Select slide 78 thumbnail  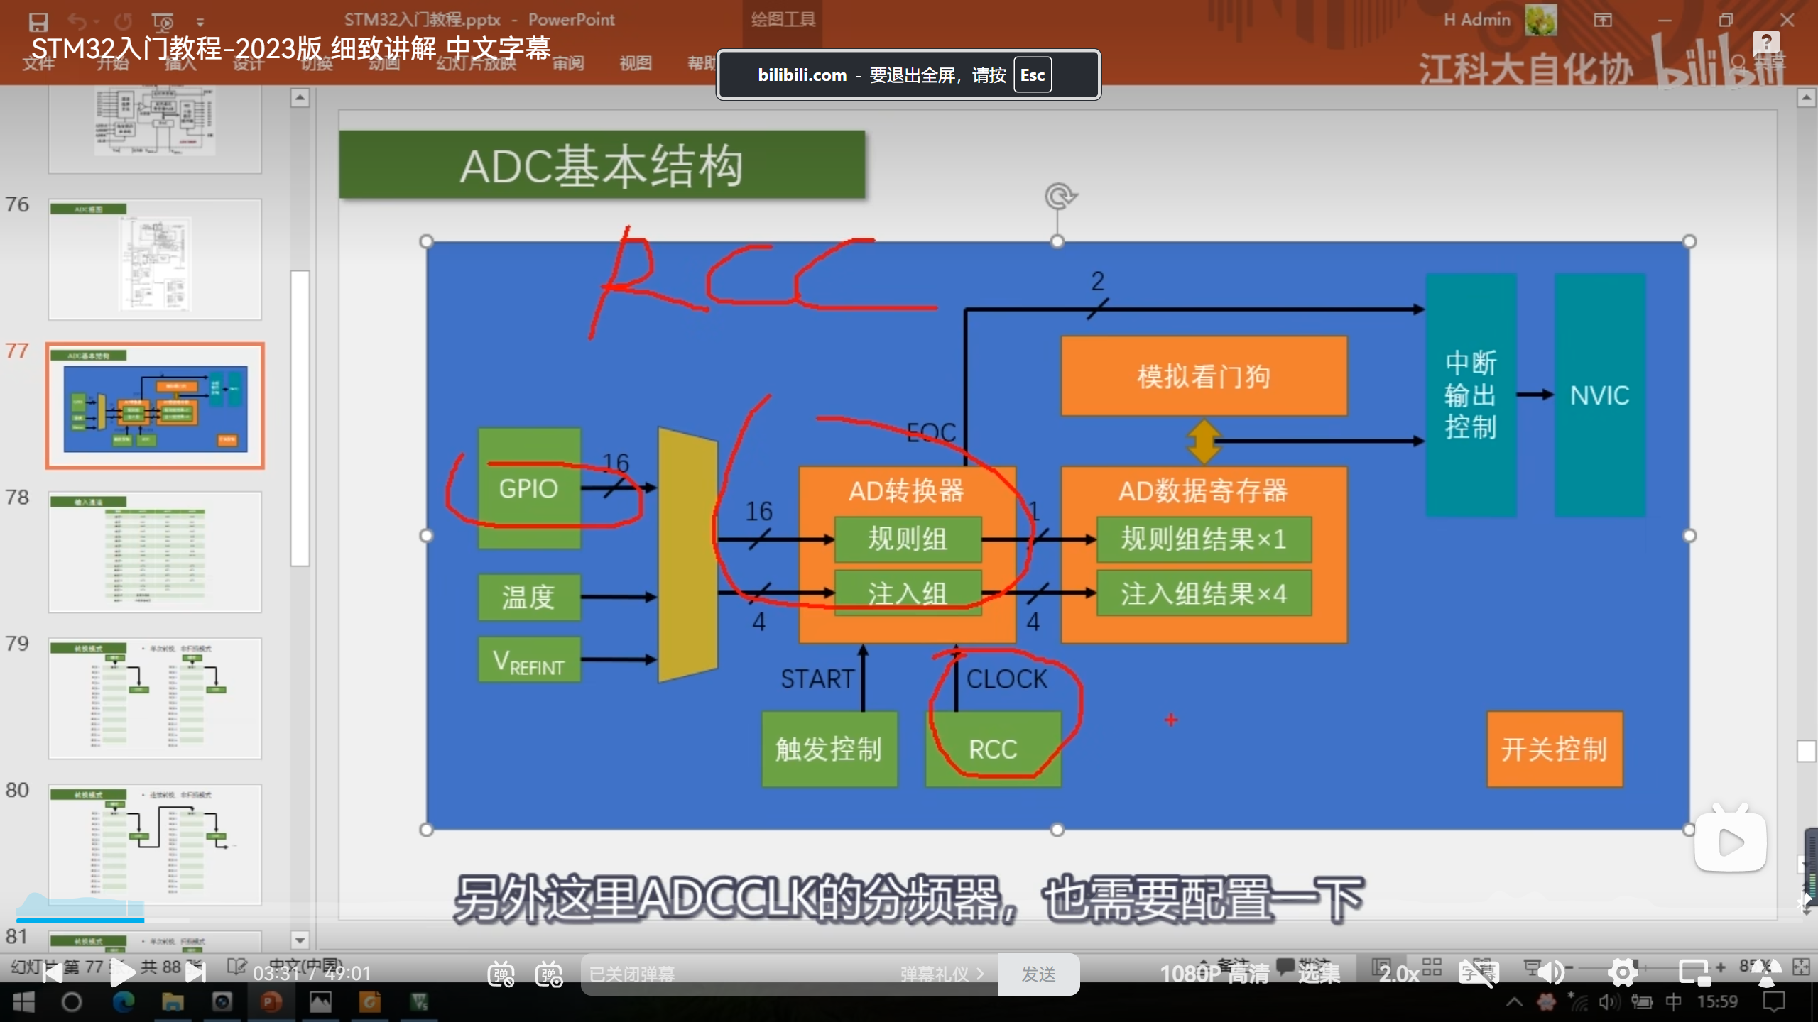(x=155, y=551)
